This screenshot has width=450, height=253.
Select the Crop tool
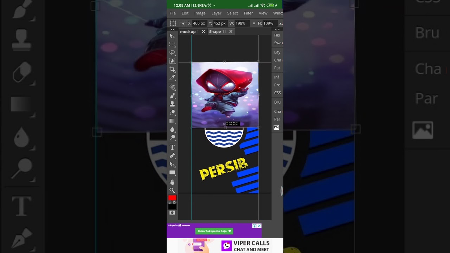tap(172, 69)
